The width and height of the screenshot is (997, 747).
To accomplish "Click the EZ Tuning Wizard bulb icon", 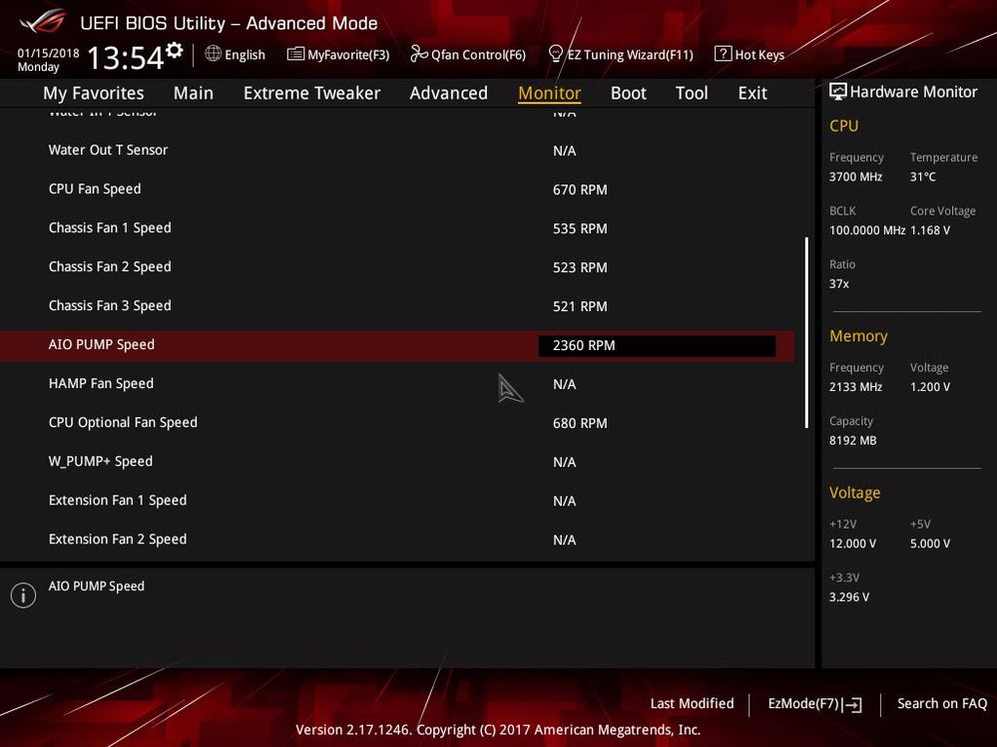I will pyautogui.click(x=556, y=54).
